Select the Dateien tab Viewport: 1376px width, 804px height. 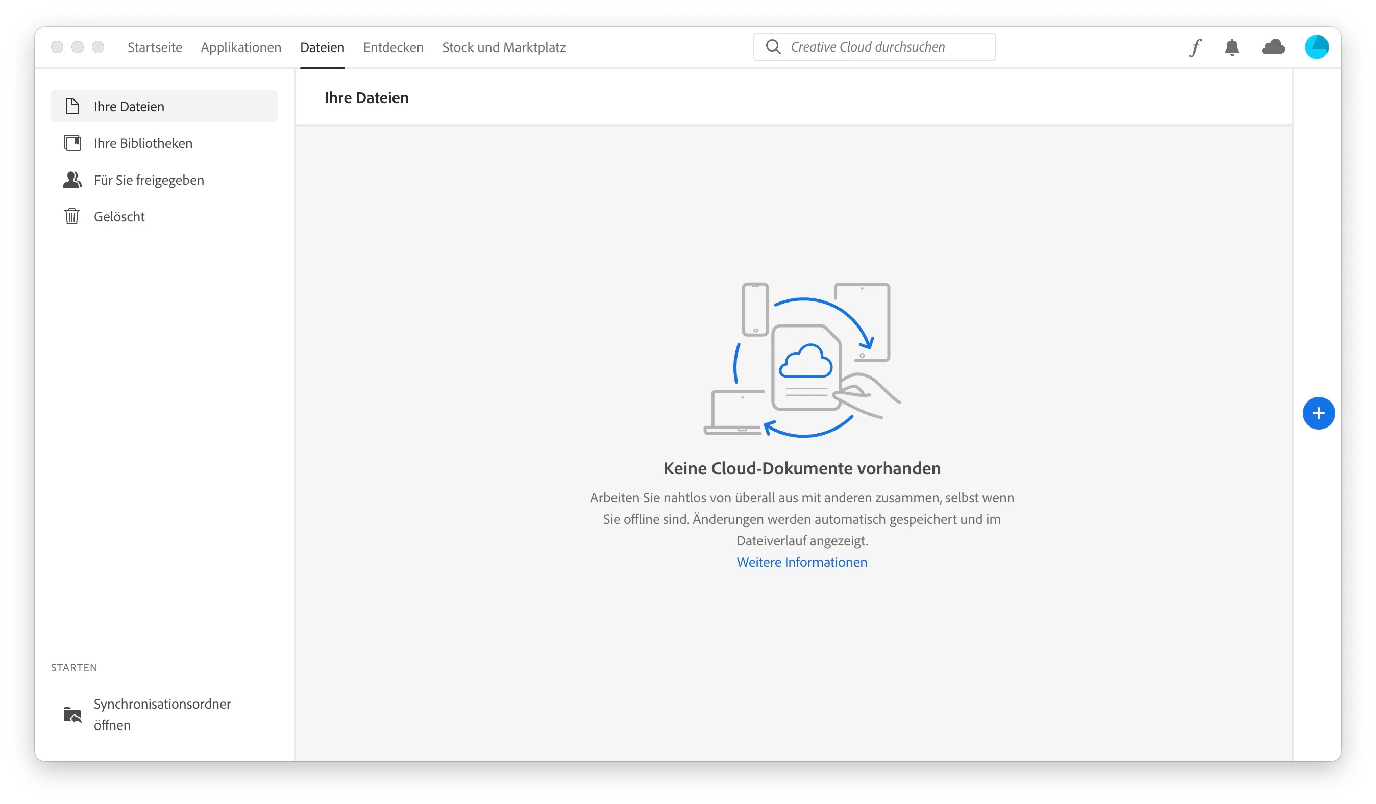click(322, 47)
